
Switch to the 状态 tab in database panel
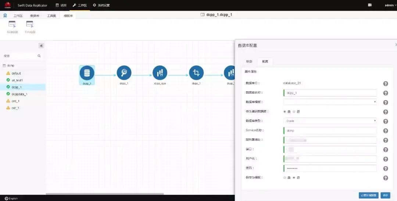point(249,61)
